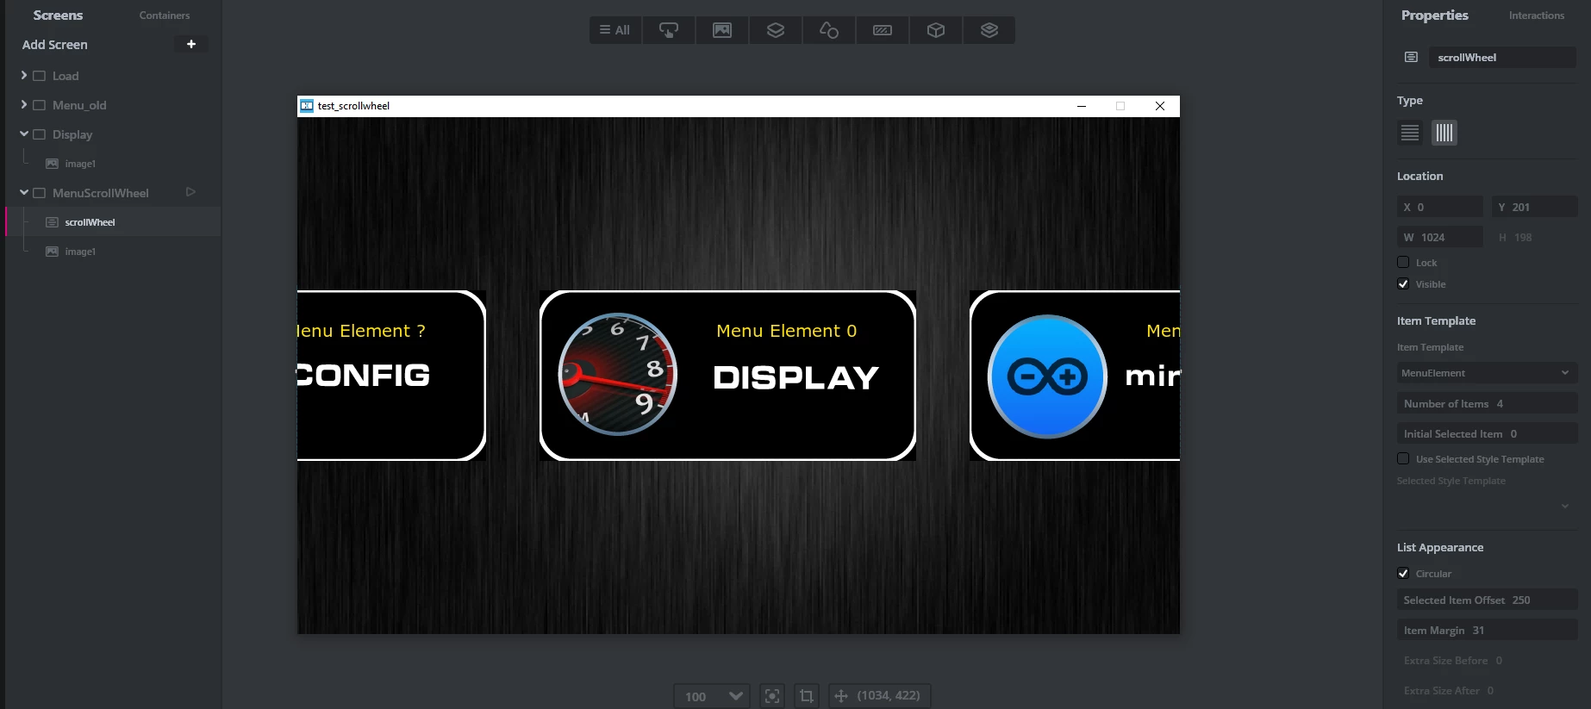Screen dimensions: 1591x709
Task: Collapse the MenuScrollWheel screen node
Action: (24, 193)
